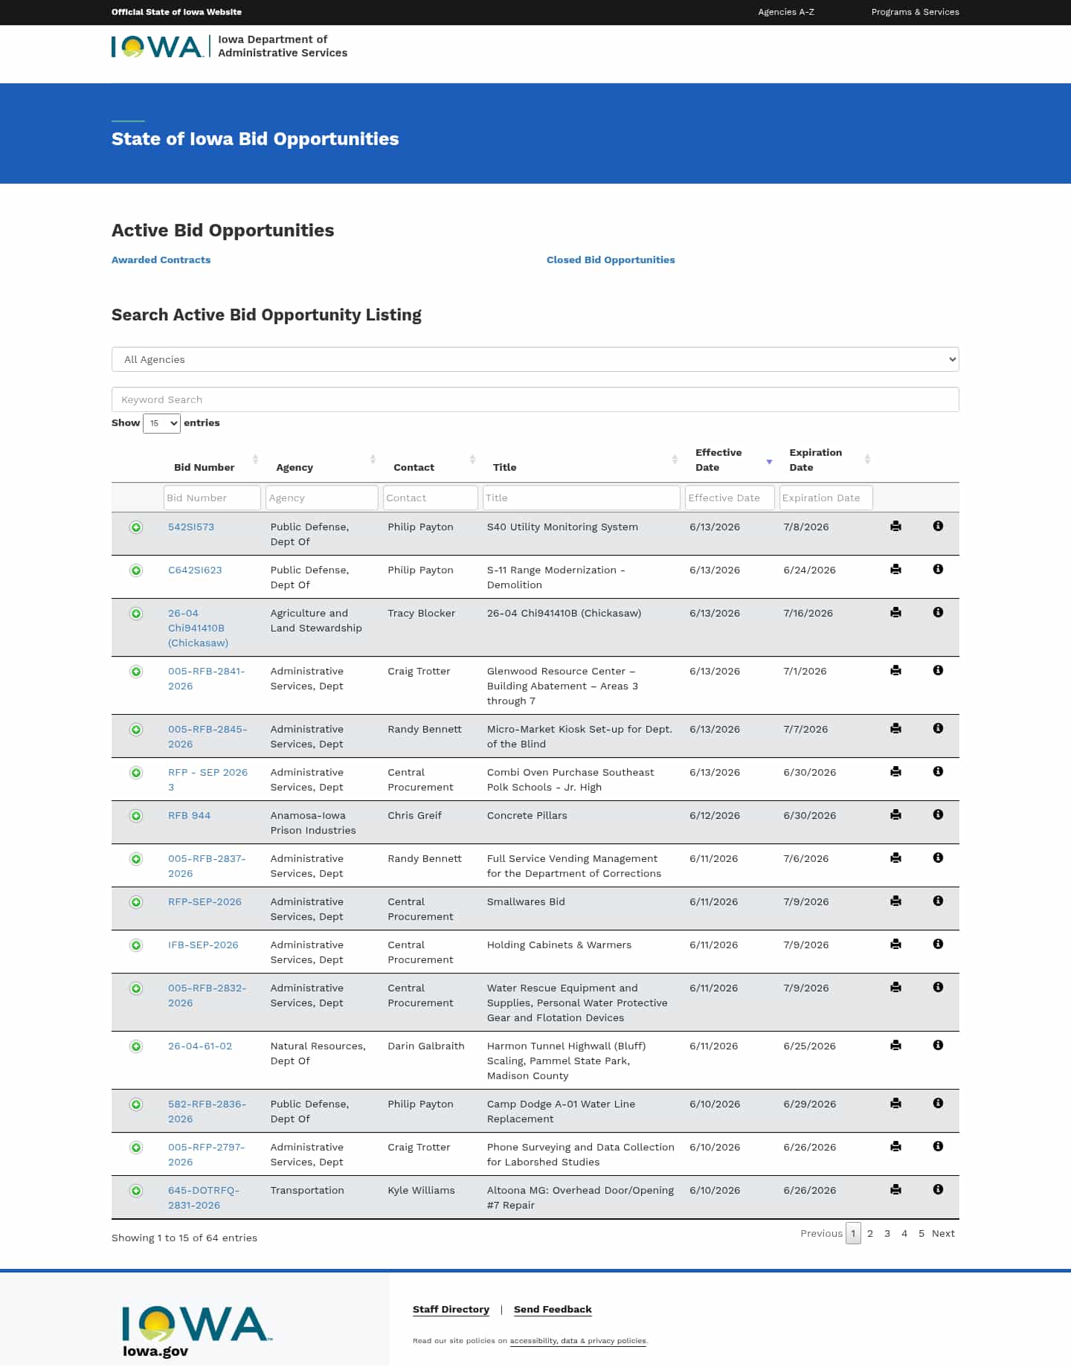Open accessibility, data & privacy policies link
This screenshot has width=1071, height=1367.
click(578, 1341)
